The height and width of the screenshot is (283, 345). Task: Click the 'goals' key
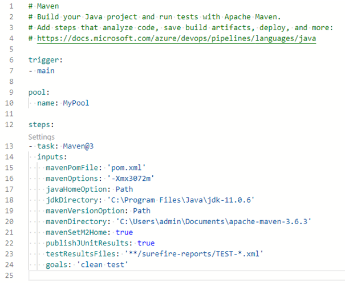(x=56, y=265)
